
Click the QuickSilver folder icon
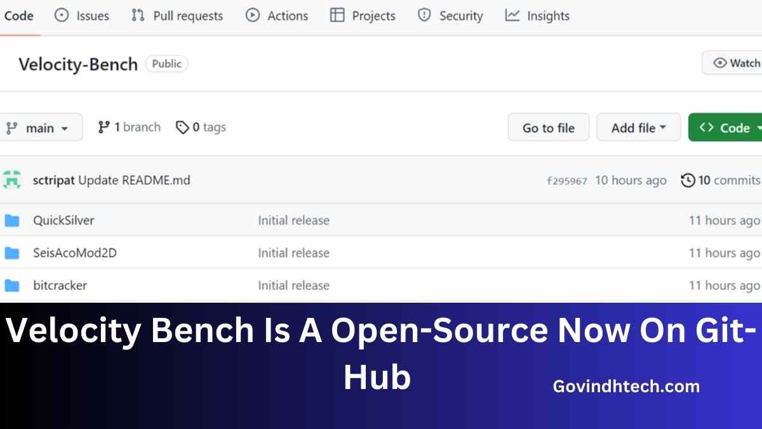(12, 221)
